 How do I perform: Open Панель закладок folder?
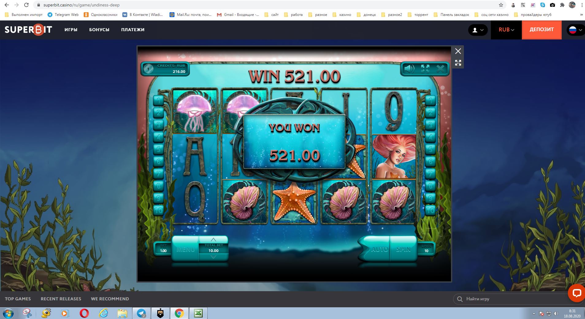point(451,15)
